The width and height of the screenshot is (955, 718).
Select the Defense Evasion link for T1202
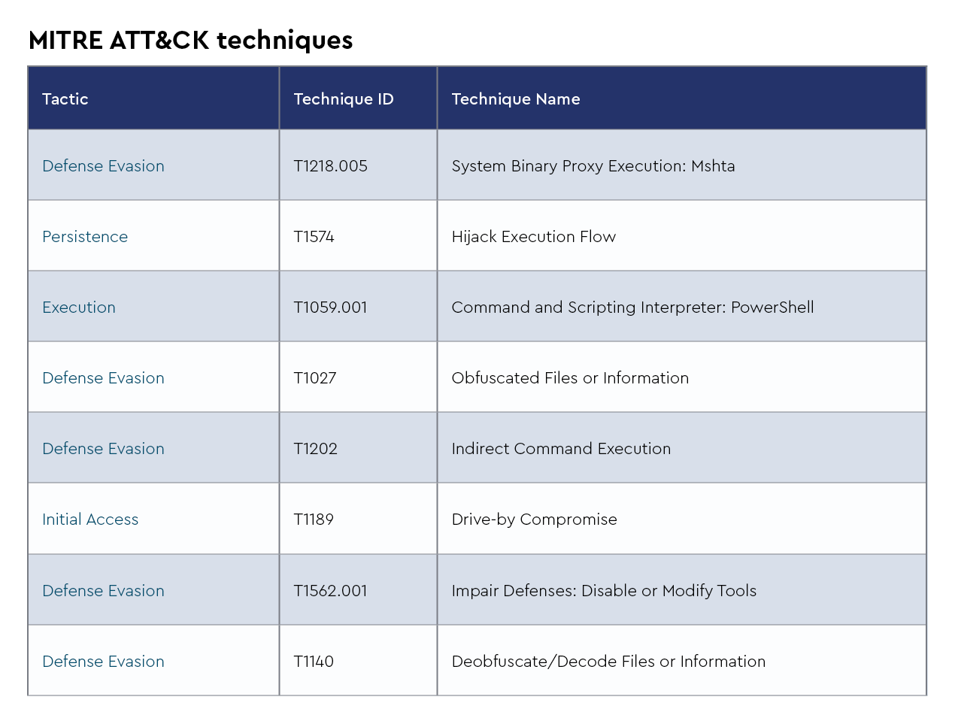coord(103,449)
